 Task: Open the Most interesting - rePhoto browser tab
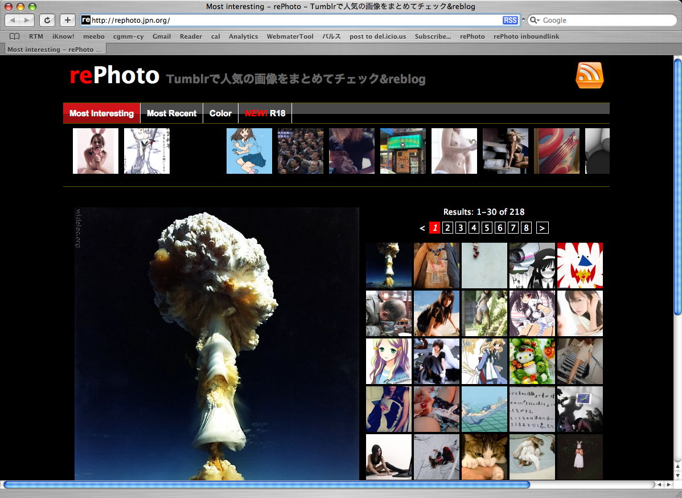pos(54,49)
